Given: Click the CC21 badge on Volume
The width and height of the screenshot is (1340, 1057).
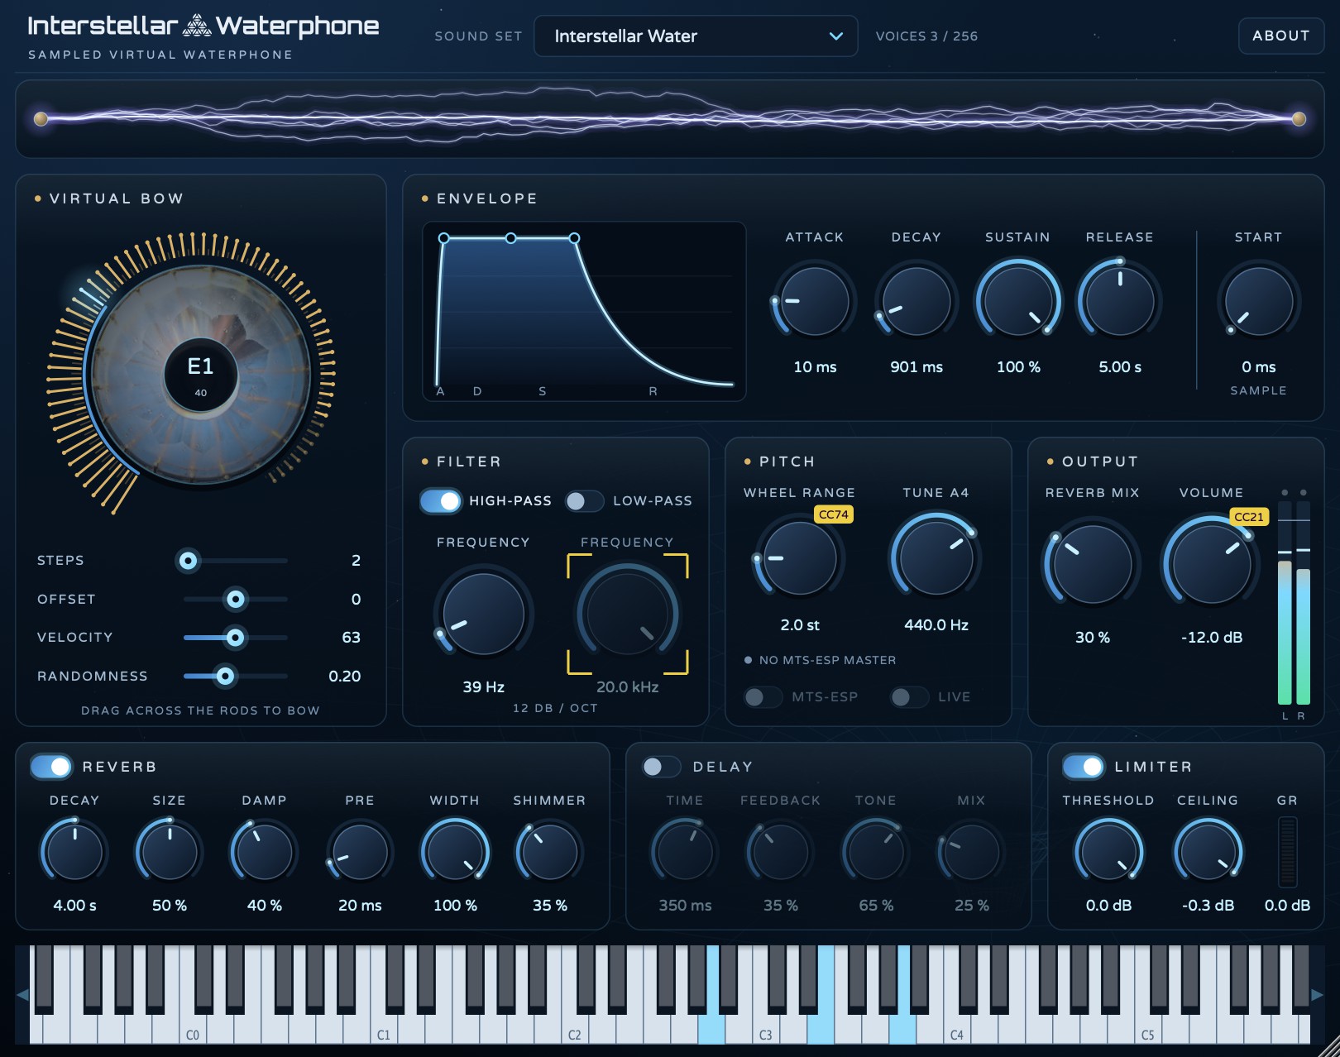Looking at the screenshot, I should coord(1249,517).
